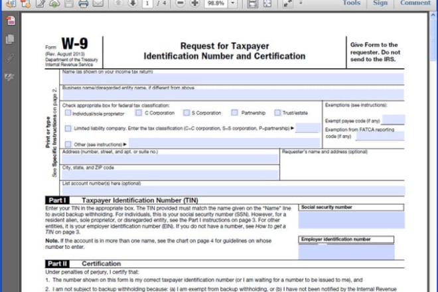
Task: Check the Partnership box
Action: (x=234, y=112)
